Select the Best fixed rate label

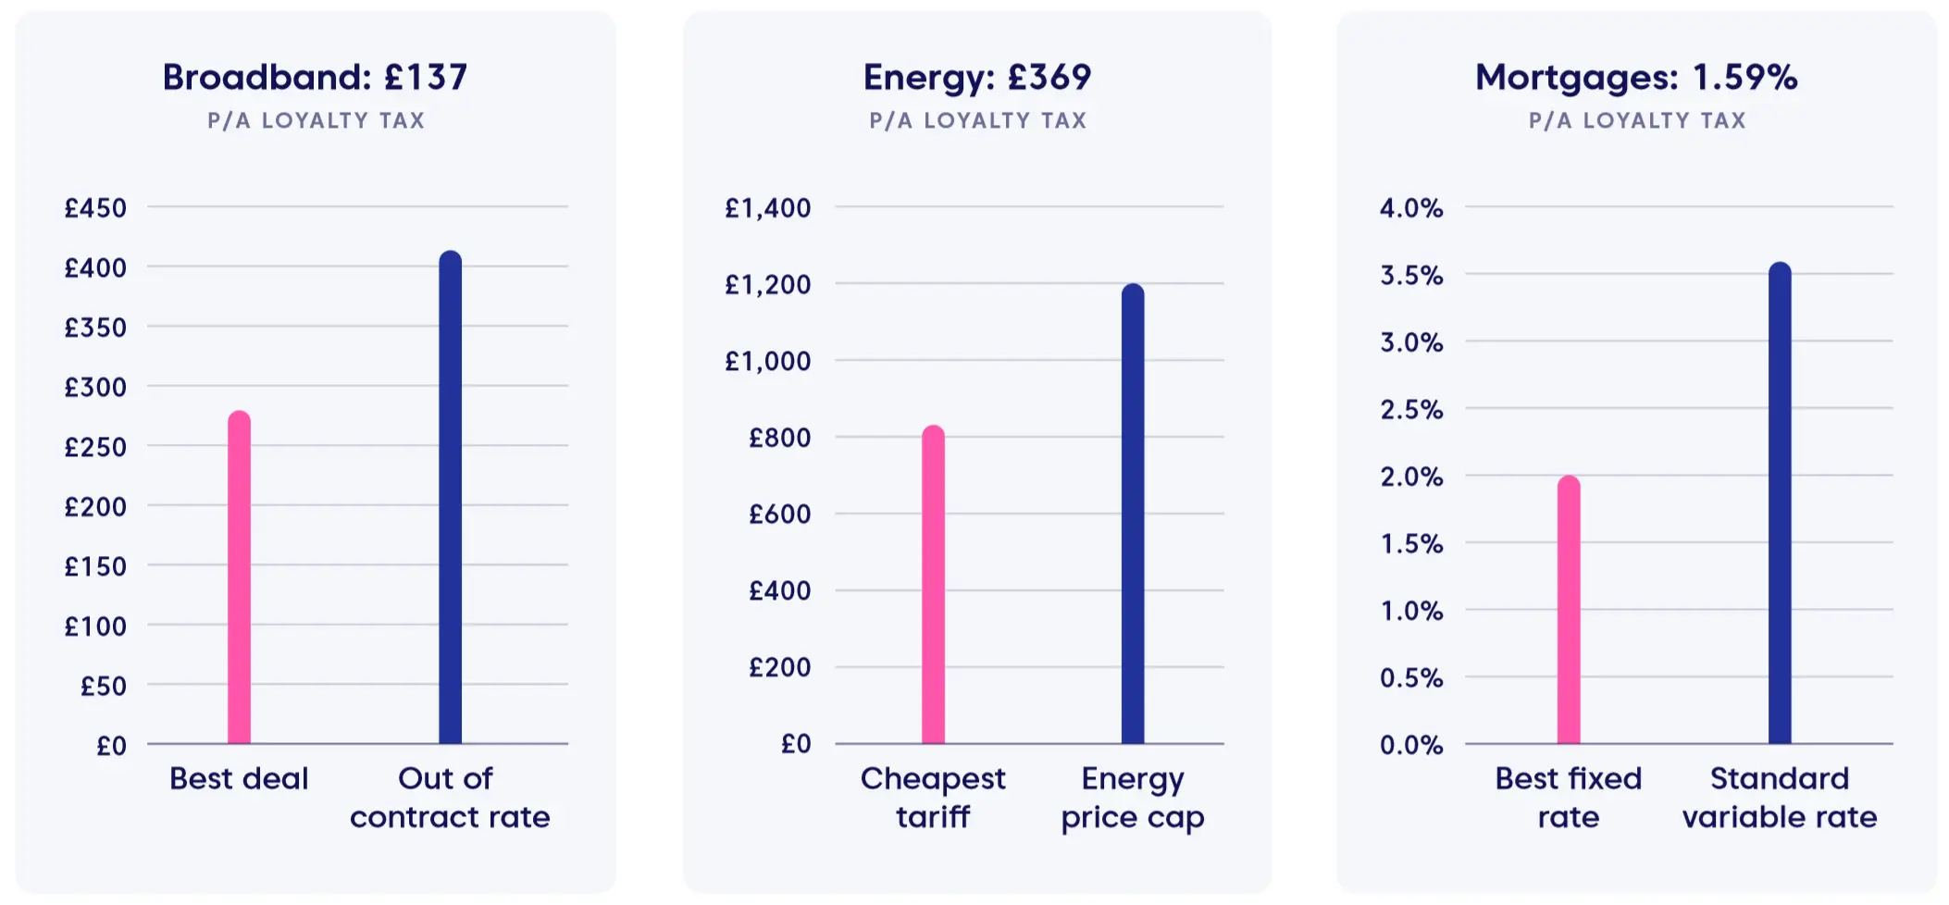point(1569,798)
